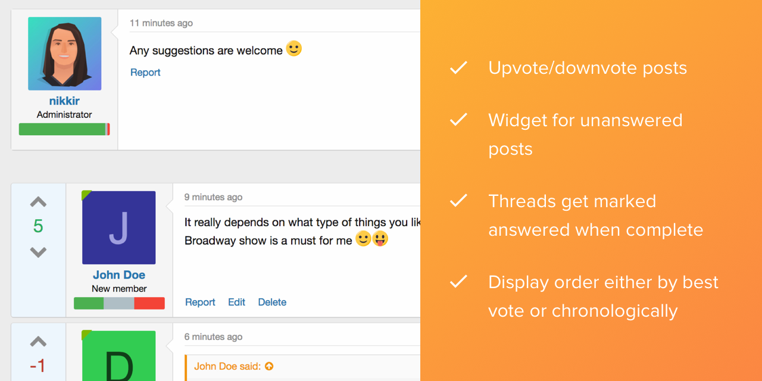
Task: Upvote the post with -1 score
Action: point(38,342)
